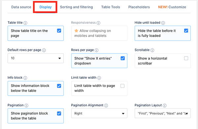Open the Scrollable info icon
This screenshot has height=129, width=198.
pos(152,50)
